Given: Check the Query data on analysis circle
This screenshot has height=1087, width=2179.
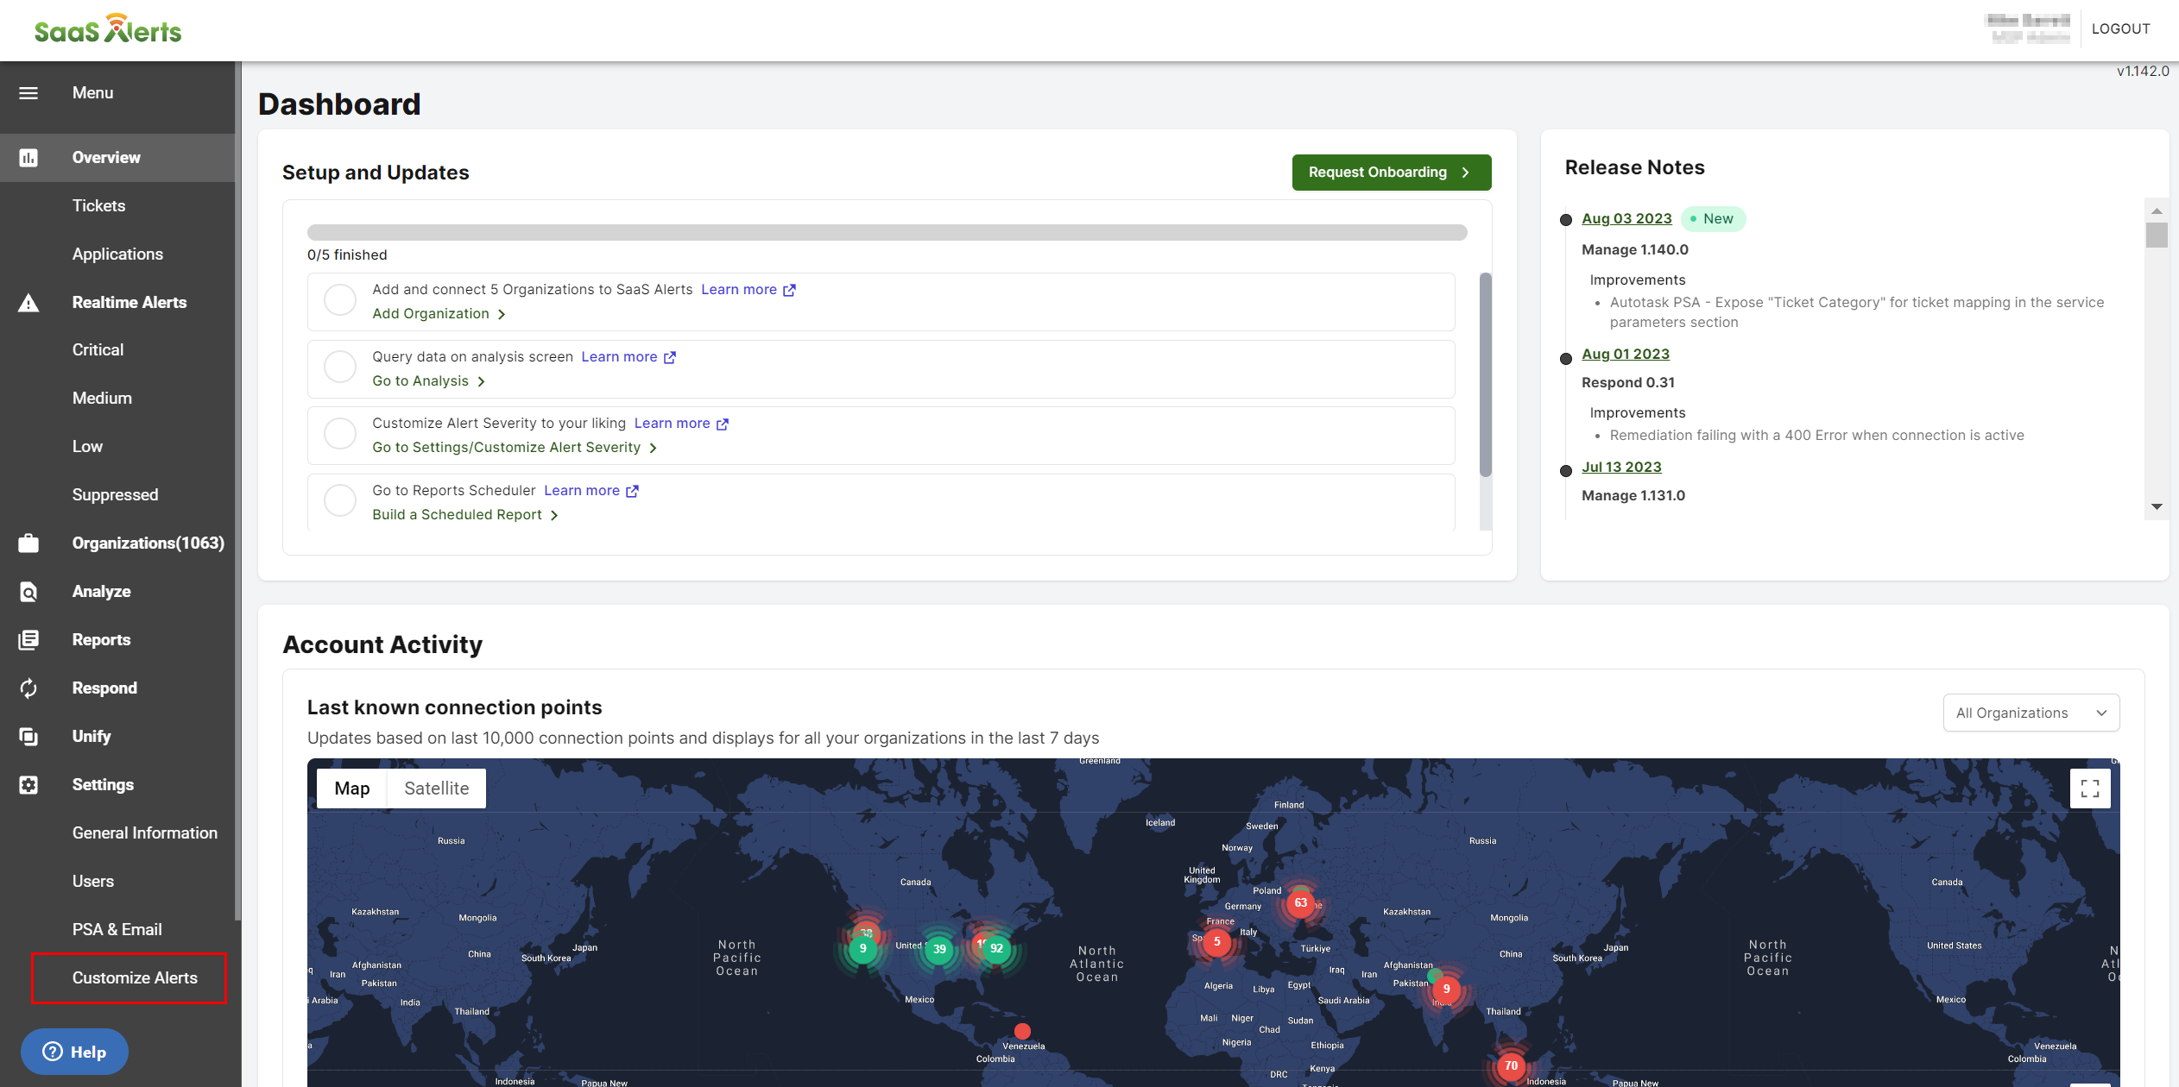Looking at the screenshot, I should (x=340, y=368).
